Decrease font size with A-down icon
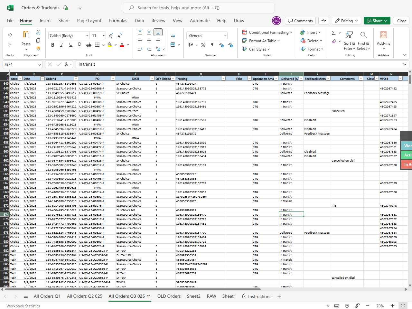 click(120, 35)
